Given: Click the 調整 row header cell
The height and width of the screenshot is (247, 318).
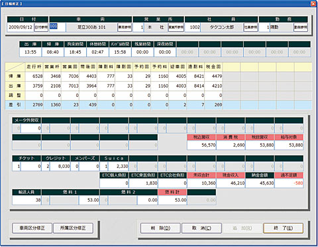Looking at the screenshot, I should 15,96.
